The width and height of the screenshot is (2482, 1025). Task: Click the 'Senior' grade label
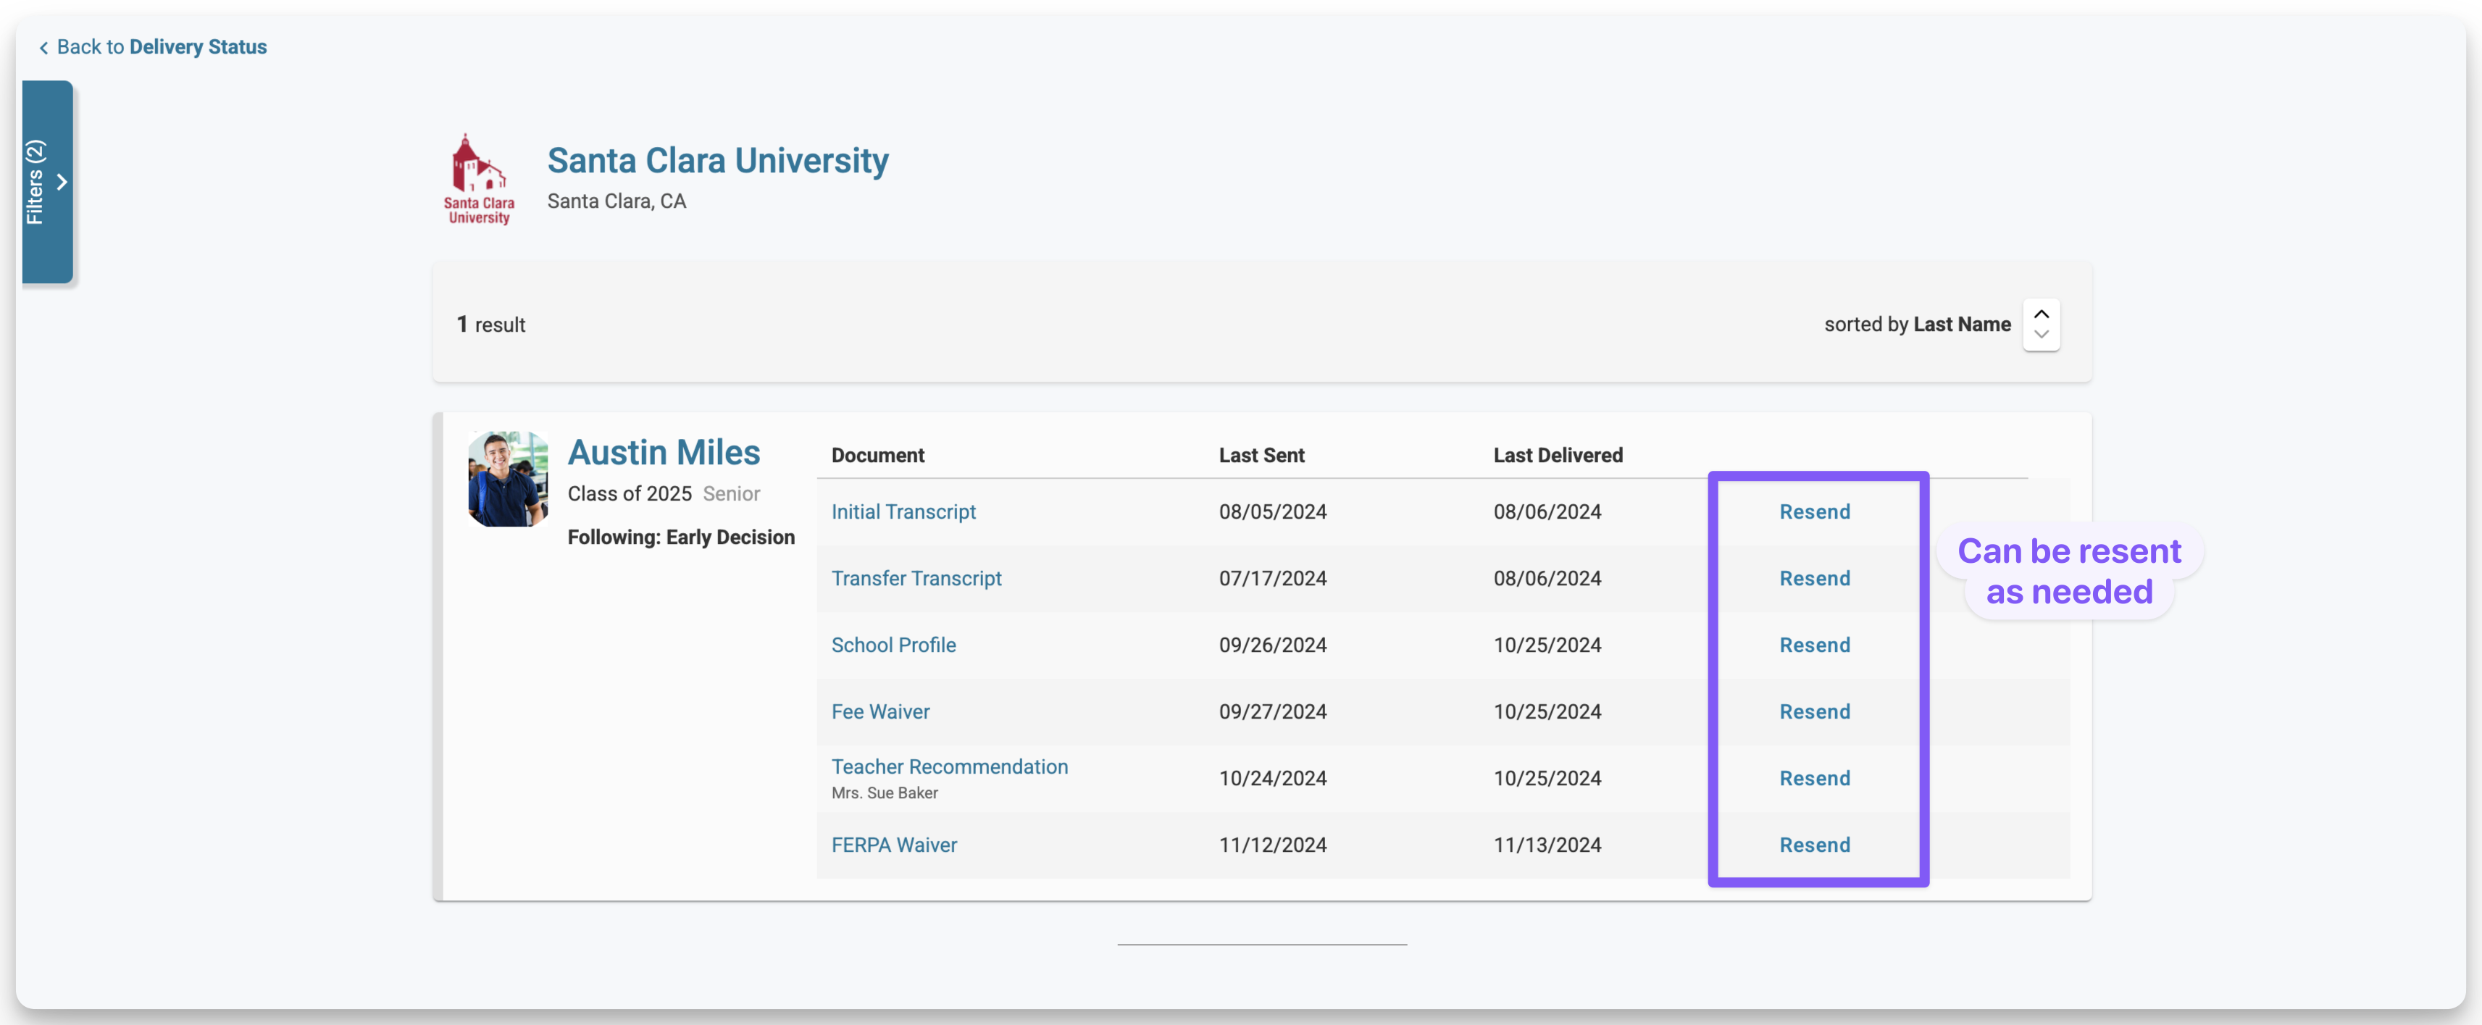pyautogui.click(x=731, y=493)
